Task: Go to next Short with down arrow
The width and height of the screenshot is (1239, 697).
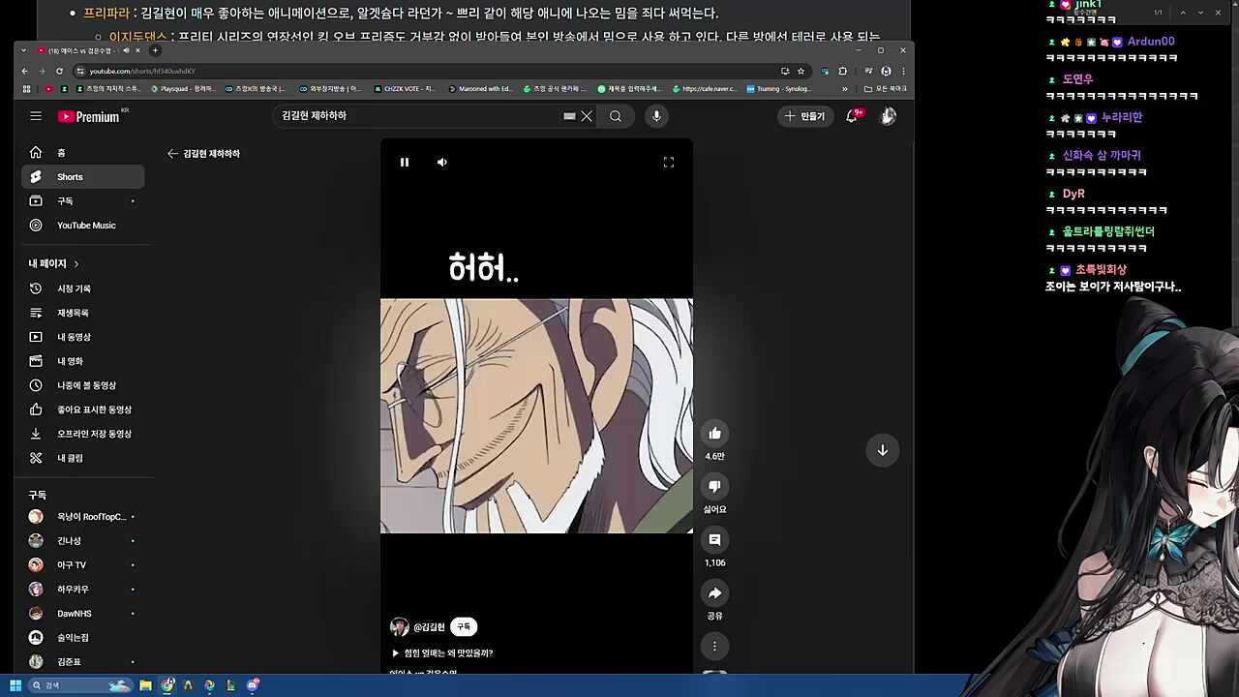Action: [882, 450]
